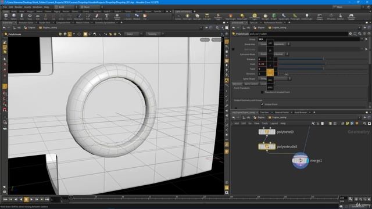Add an Ambient Light from shelf
The width and height of the screenshot is (372, 209).
pyautogui.click(x=306, y=17)
